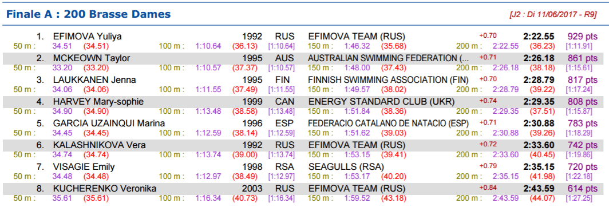Viewport: 609px width, 207px height.
Task: Select HARVEY Mary-sophie in fourth place
Action: point(98,102)
